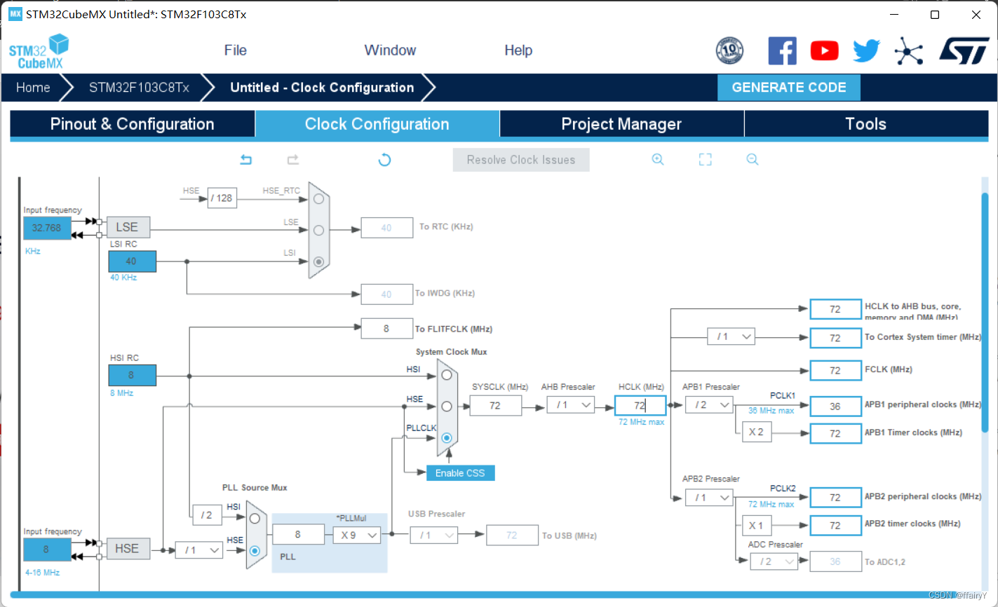Select HSE in PLL Source Mux

(255, 551)
